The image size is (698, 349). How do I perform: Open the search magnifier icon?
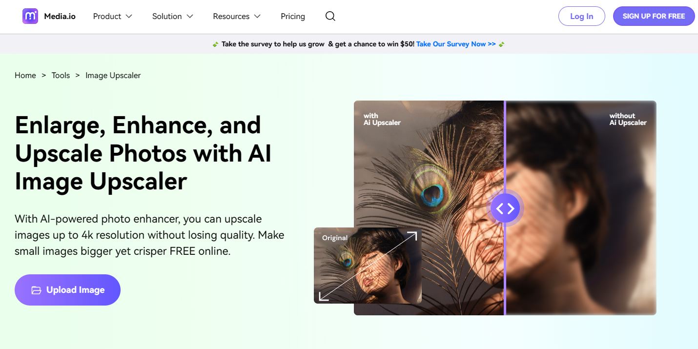(x=330, y=16)
